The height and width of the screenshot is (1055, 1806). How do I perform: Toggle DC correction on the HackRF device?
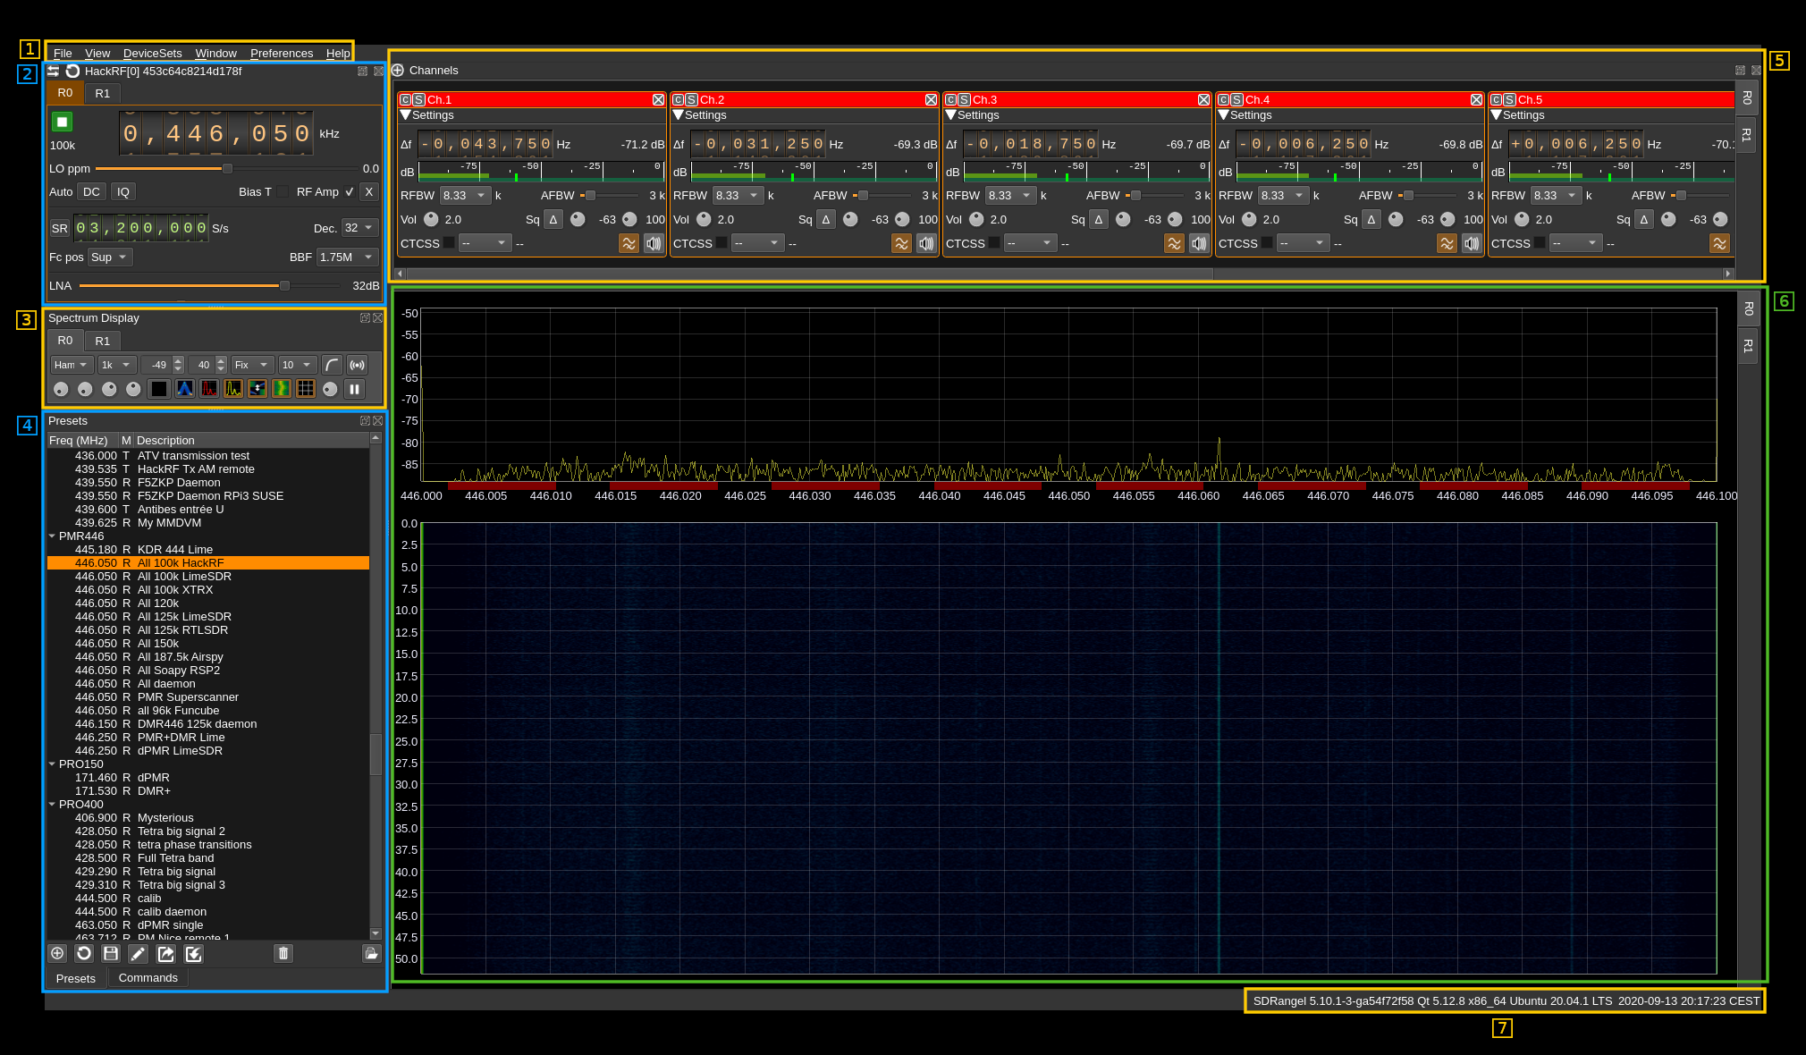click(x=91, y=191)
